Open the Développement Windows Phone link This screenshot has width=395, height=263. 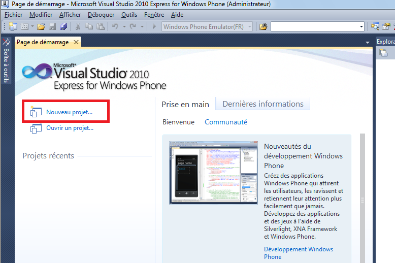pos(299,253)
